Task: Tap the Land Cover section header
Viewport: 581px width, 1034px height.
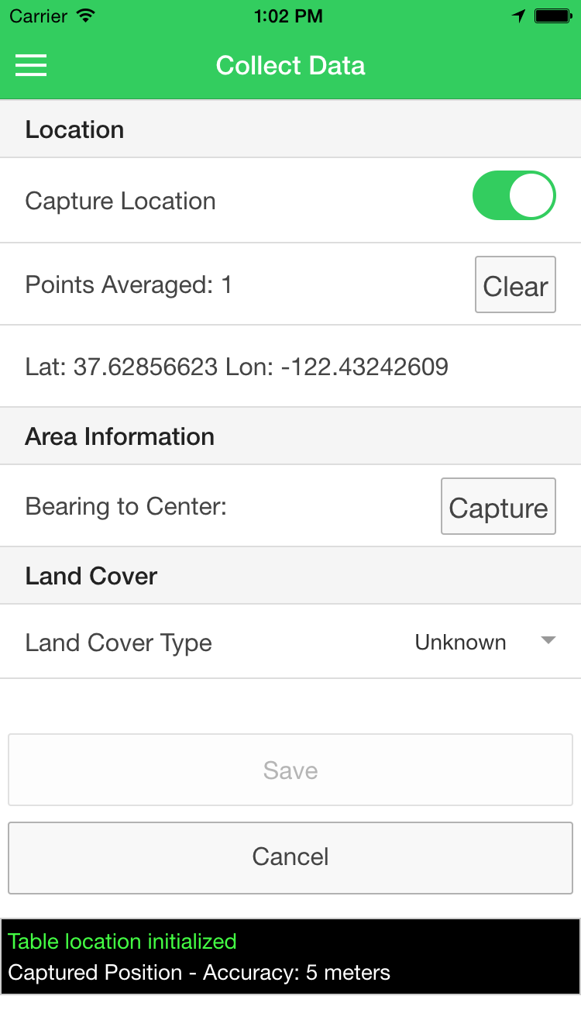Action: click(x=91, y=576)
